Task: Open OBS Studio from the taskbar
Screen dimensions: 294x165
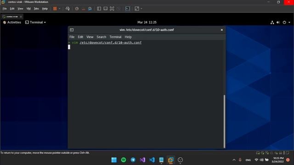Action: click(x=180, y=160)
